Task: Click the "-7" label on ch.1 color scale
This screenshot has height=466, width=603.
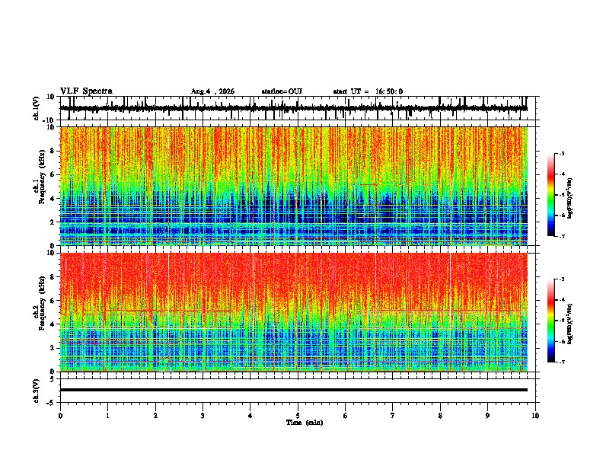Action: click(x=562, y=236)
